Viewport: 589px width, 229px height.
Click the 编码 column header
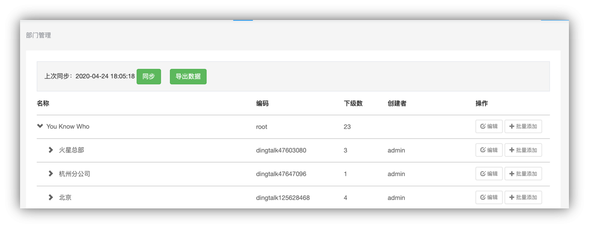coord(262,103)
